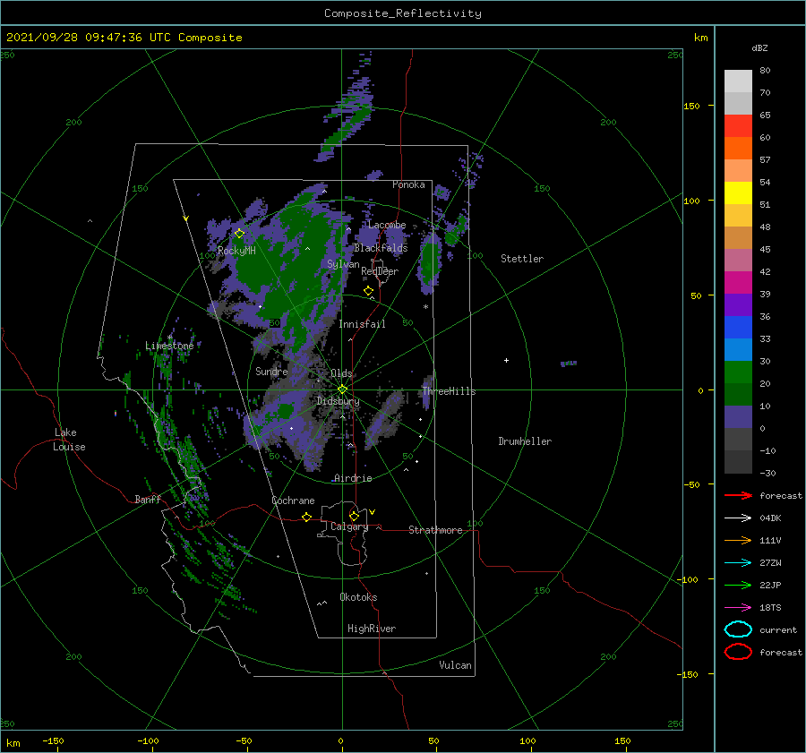
Task: Click the dBZ scale heading
Action: pos(759,47)
